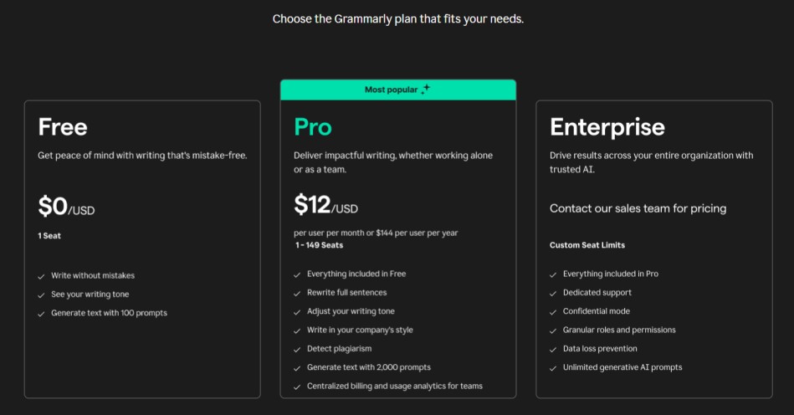
Task: Click Custom Seat Limits label
Action: click(587, 245)
